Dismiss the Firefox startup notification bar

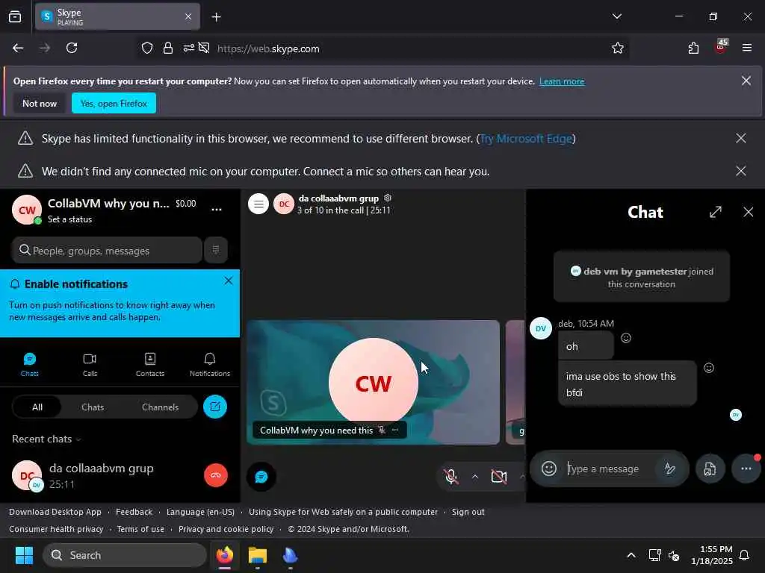tap(746, 81)
